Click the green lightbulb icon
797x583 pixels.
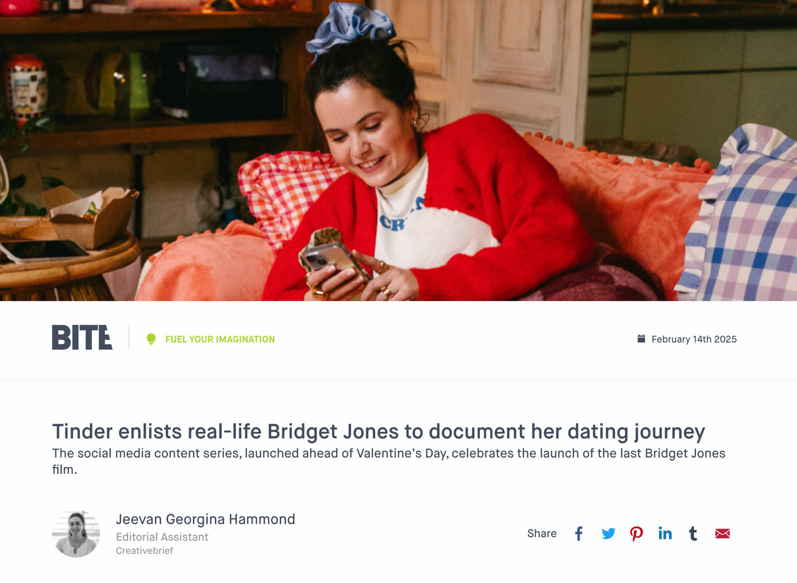tap(151, 339)
